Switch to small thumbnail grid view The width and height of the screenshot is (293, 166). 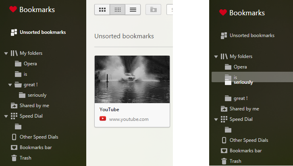(117, 10)
